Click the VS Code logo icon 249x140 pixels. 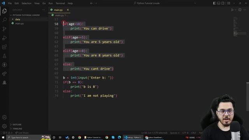pyautogui.click(x=4, y=3)
